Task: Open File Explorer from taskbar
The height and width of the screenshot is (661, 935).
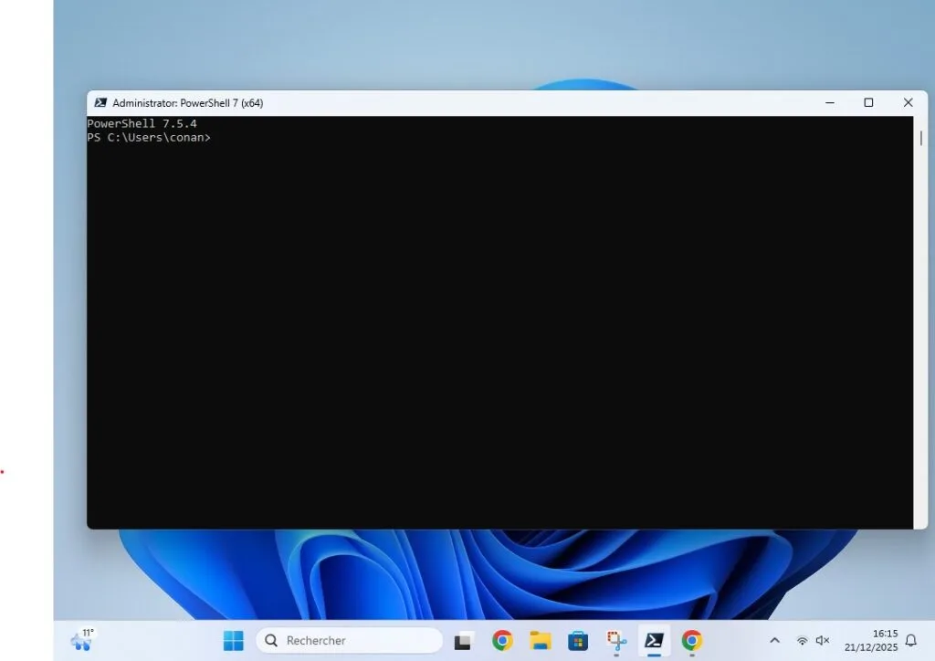Action: point(541,641)
